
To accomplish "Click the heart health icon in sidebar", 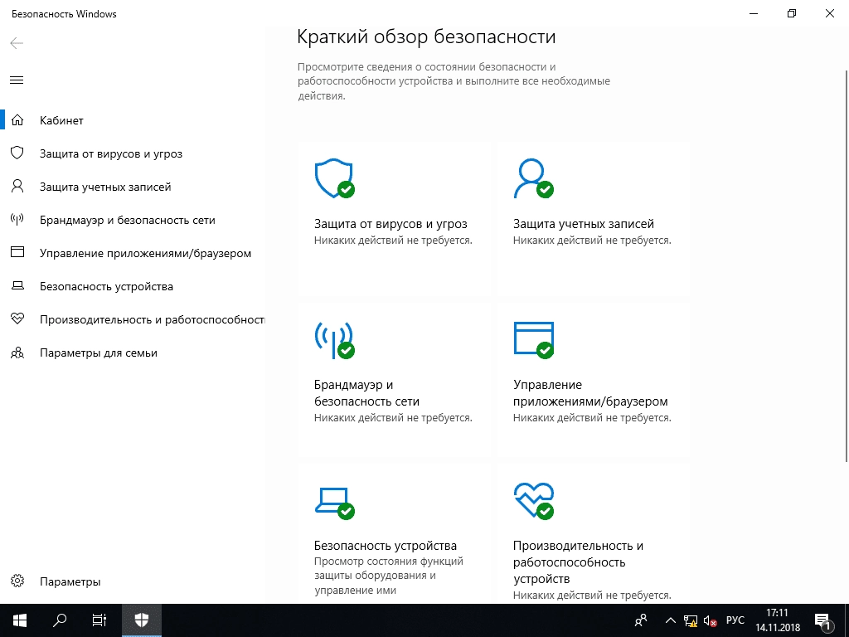I will (17, 319).
